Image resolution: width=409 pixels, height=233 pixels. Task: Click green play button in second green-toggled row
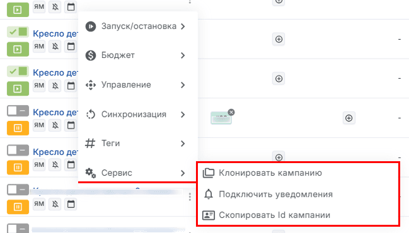18,89
